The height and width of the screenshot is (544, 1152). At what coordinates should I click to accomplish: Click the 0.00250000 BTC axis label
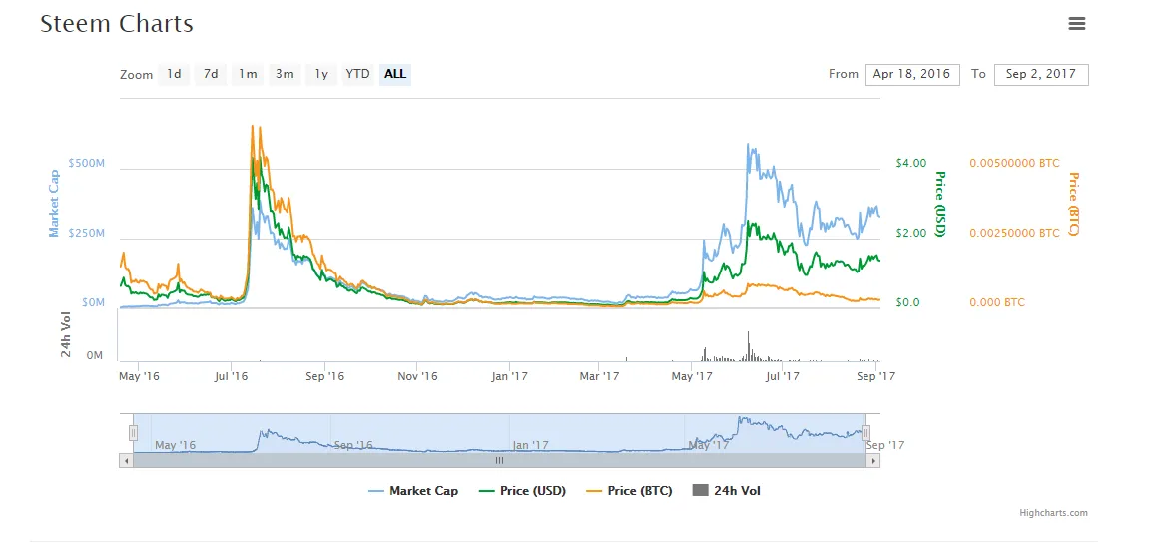[x=1014, y=233]
